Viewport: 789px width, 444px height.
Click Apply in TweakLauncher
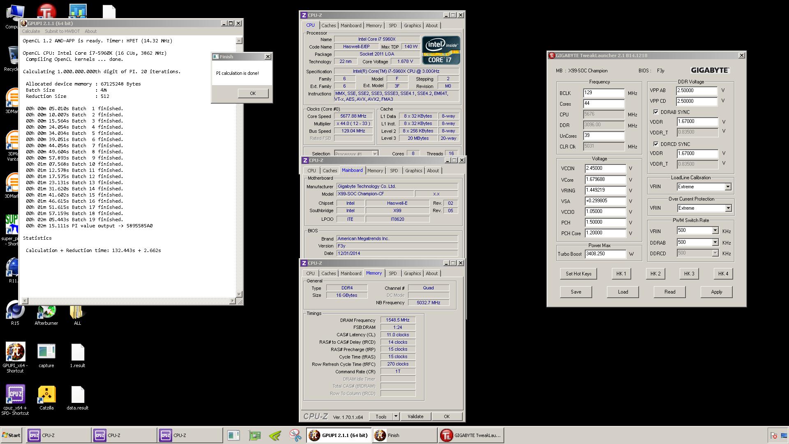click(716, 292)
